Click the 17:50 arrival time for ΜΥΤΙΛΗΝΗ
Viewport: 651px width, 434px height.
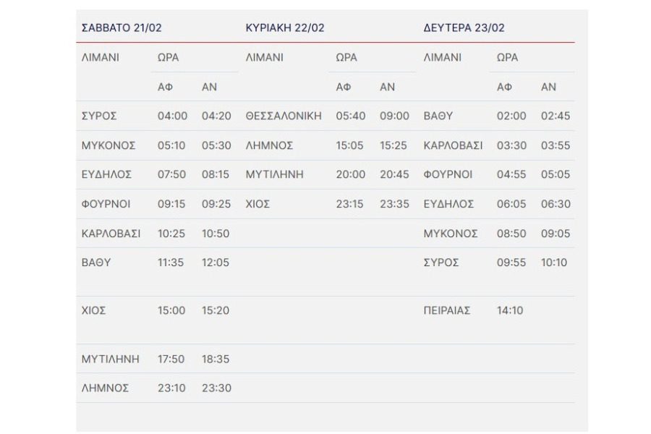coord(171,359)
